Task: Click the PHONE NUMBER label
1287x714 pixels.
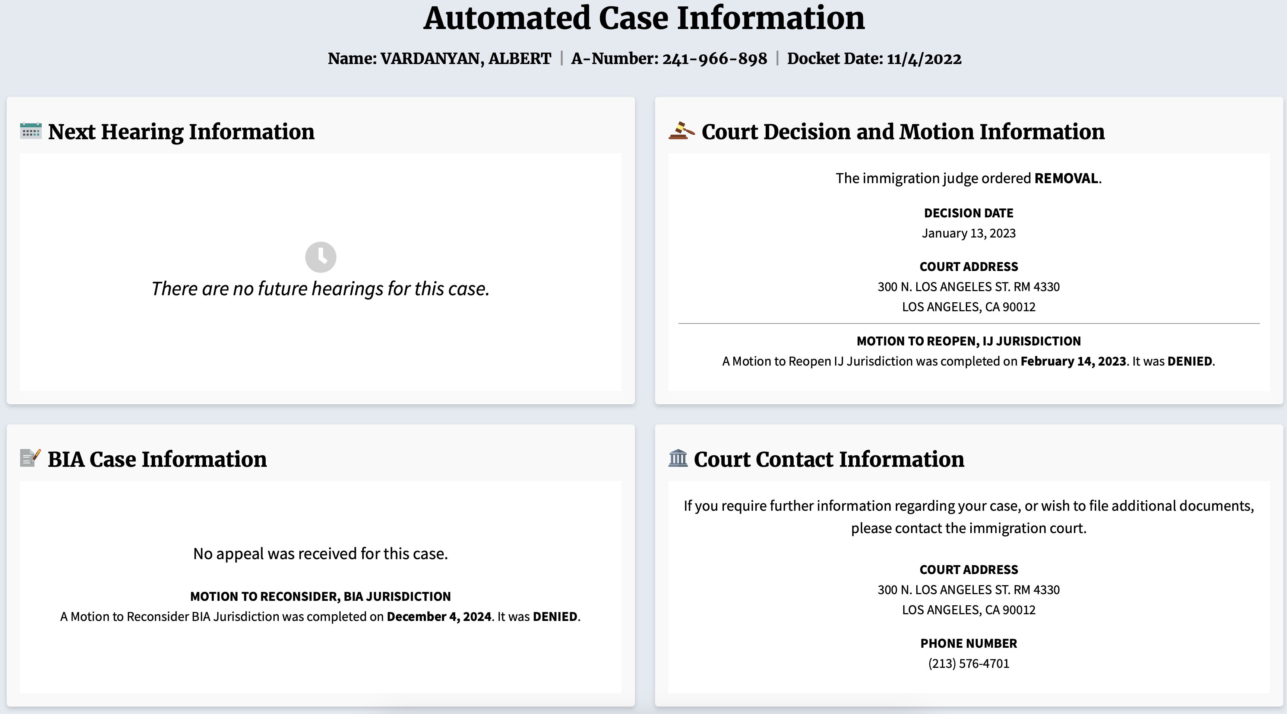Action: [x=968, y=643]
